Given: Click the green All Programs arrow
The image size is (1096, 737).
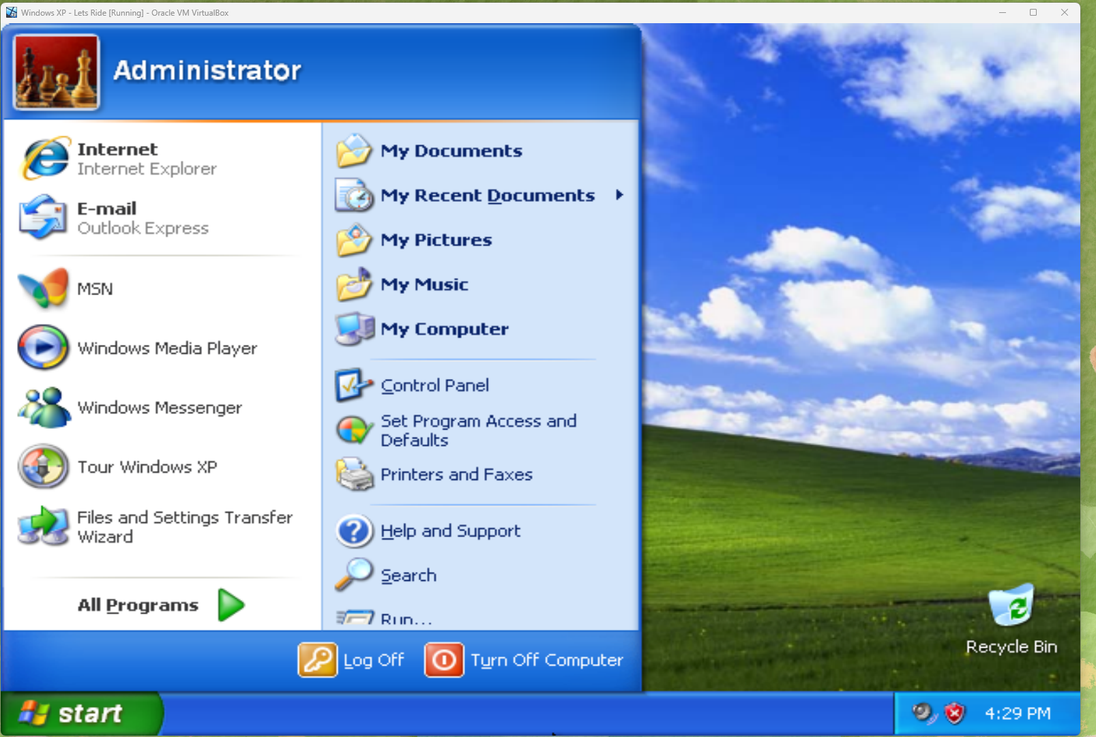Looking at the screenshot, I should click(231, 605).
